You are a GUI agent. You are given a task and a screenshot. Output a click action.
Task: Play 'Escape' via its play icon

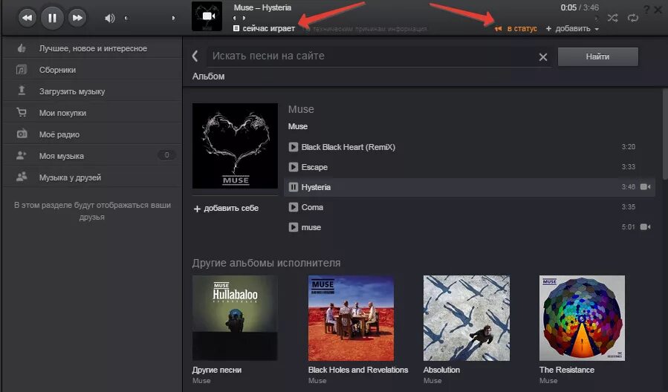click(293, 167)
